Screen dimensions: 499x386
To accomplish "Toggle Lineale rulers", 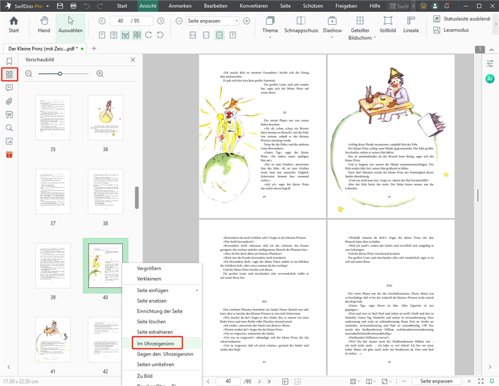I will pos(411,25).
